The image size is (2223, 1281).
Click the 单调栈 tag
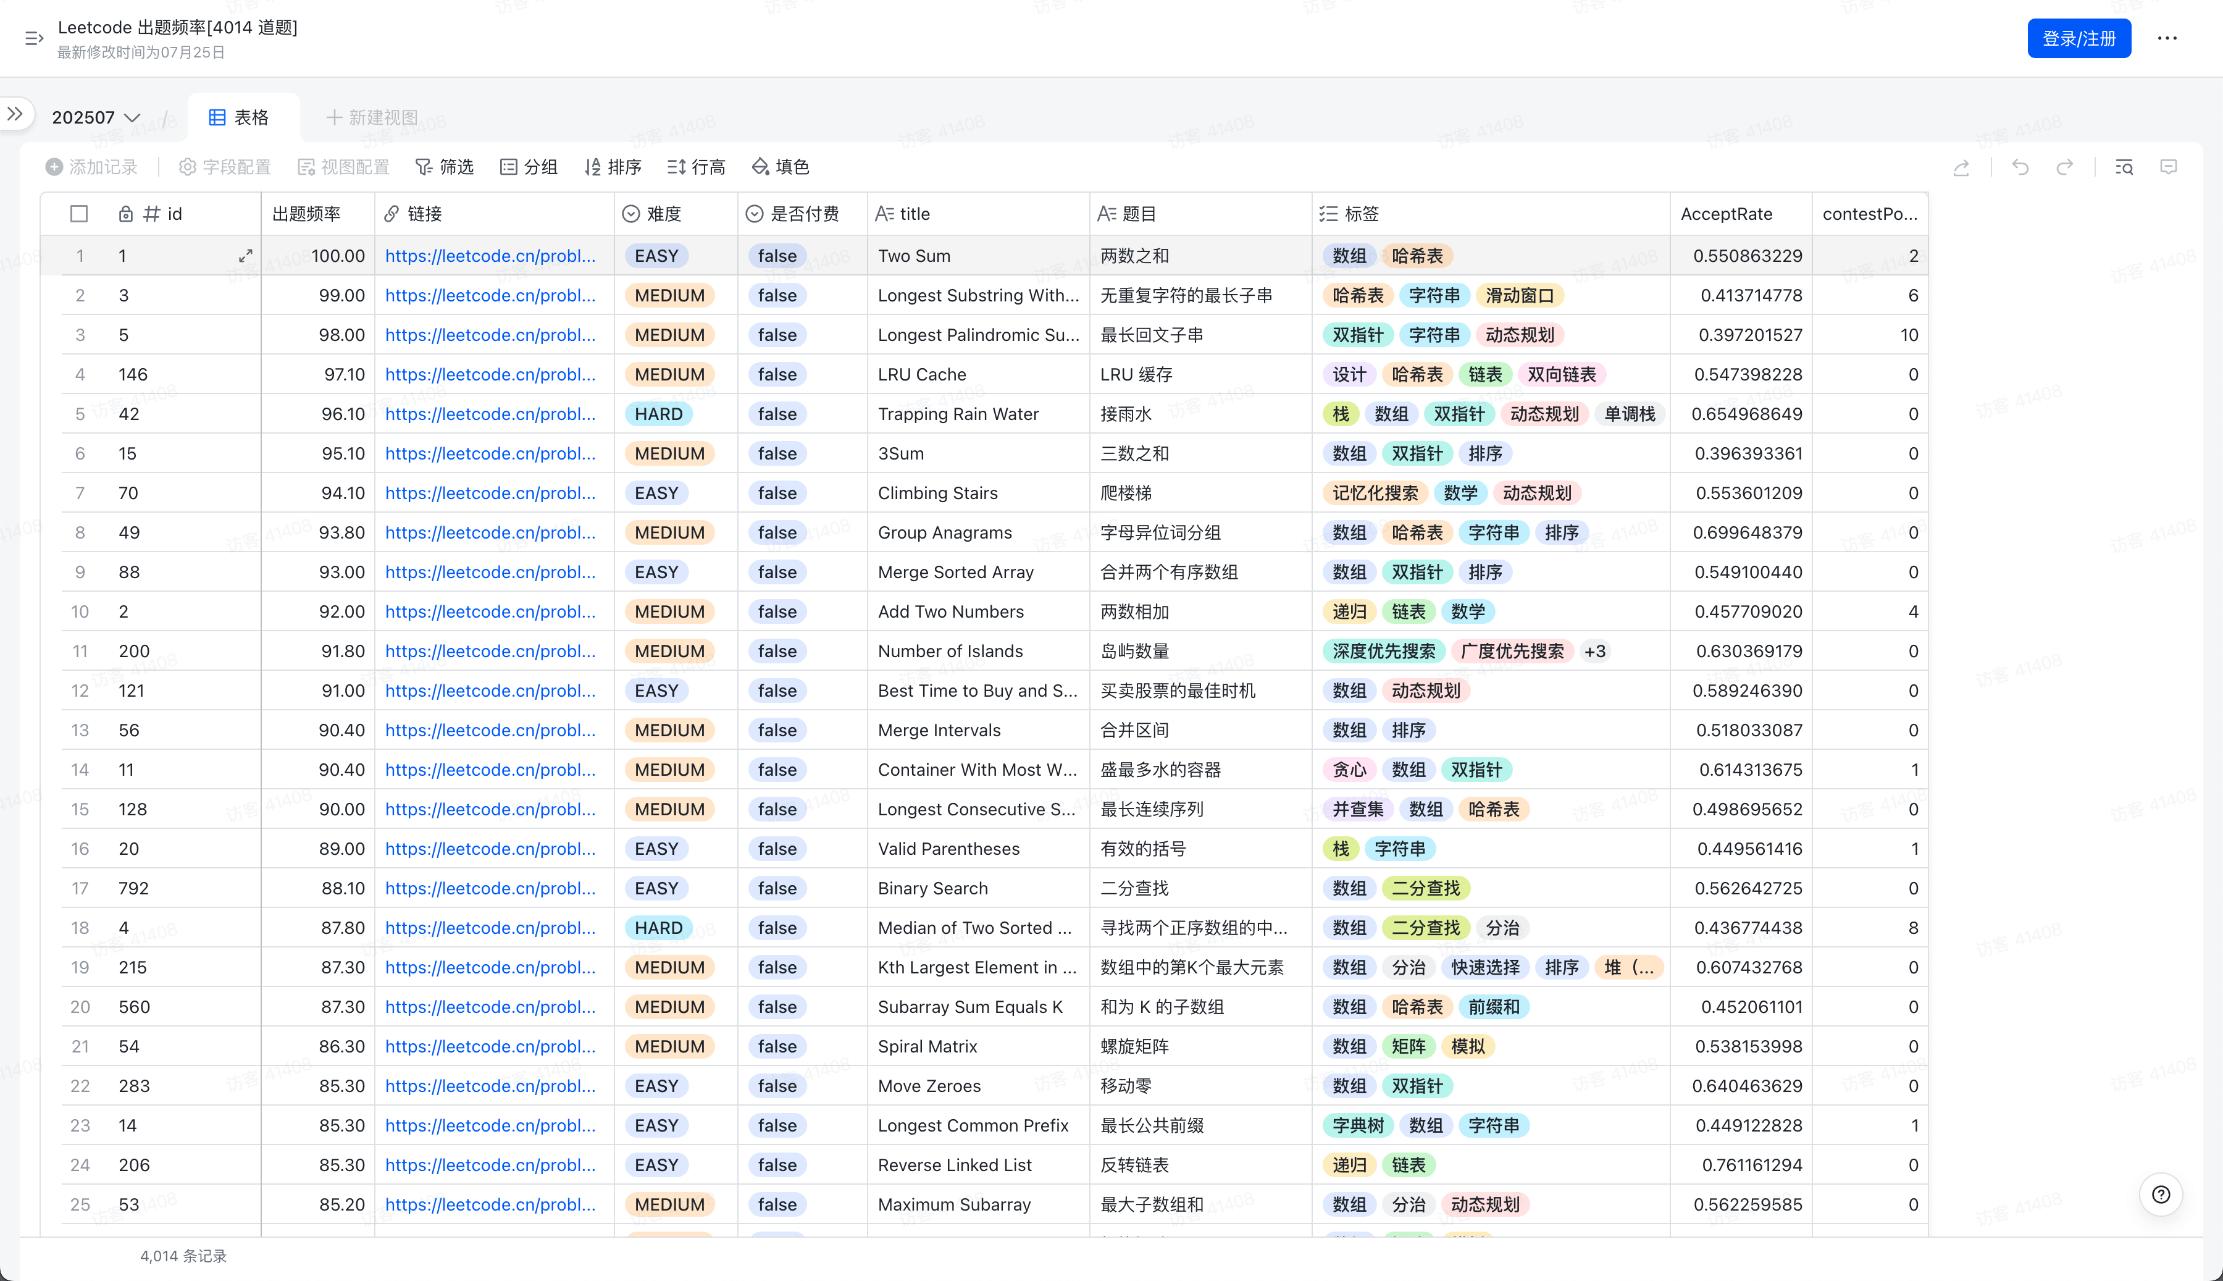(x=1630, y=414)
